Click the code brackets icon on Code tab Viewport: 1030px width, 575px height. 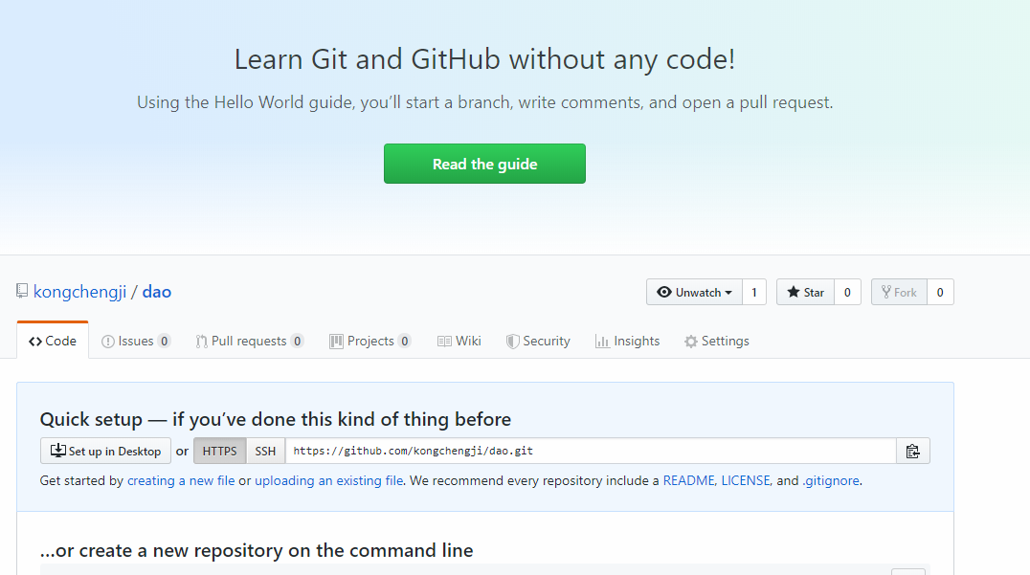(34, 342)
